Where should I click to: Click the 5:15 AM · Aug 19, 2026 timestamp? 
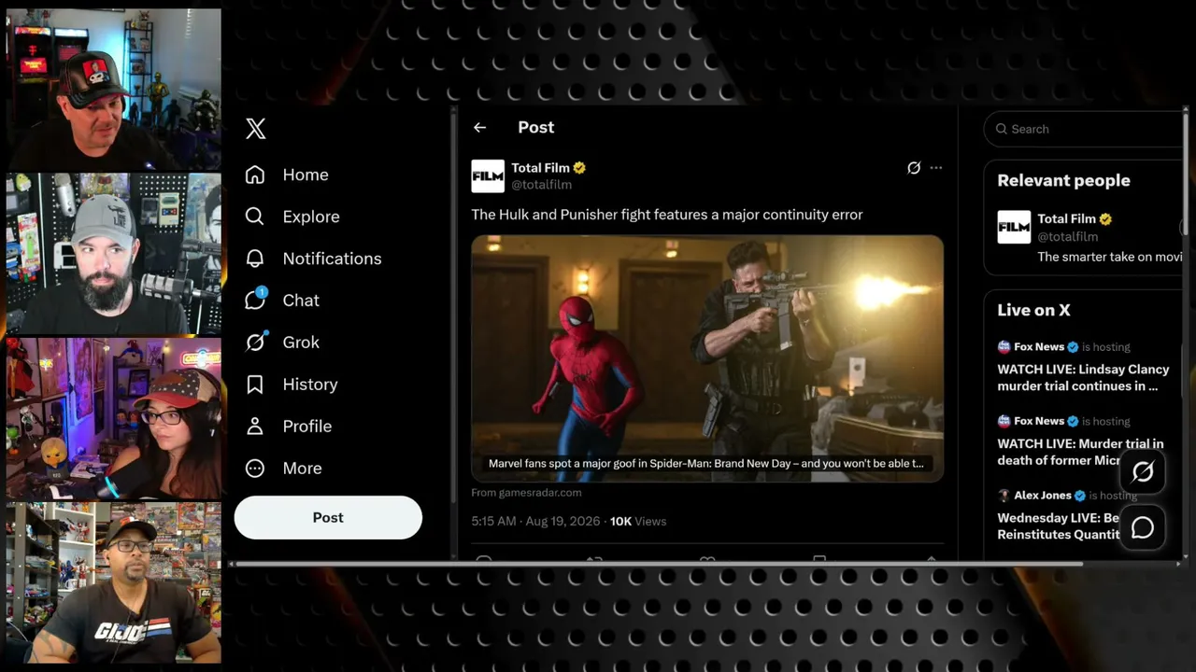[x=535, y=522]
